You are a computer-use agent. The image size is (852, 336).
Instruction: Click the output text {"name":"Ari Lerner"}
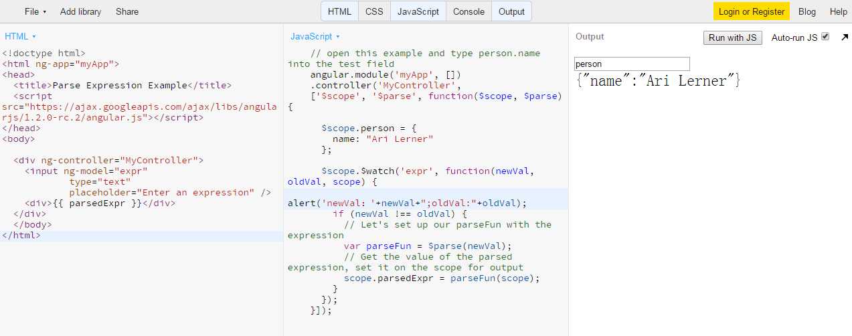tap(658, 81)
